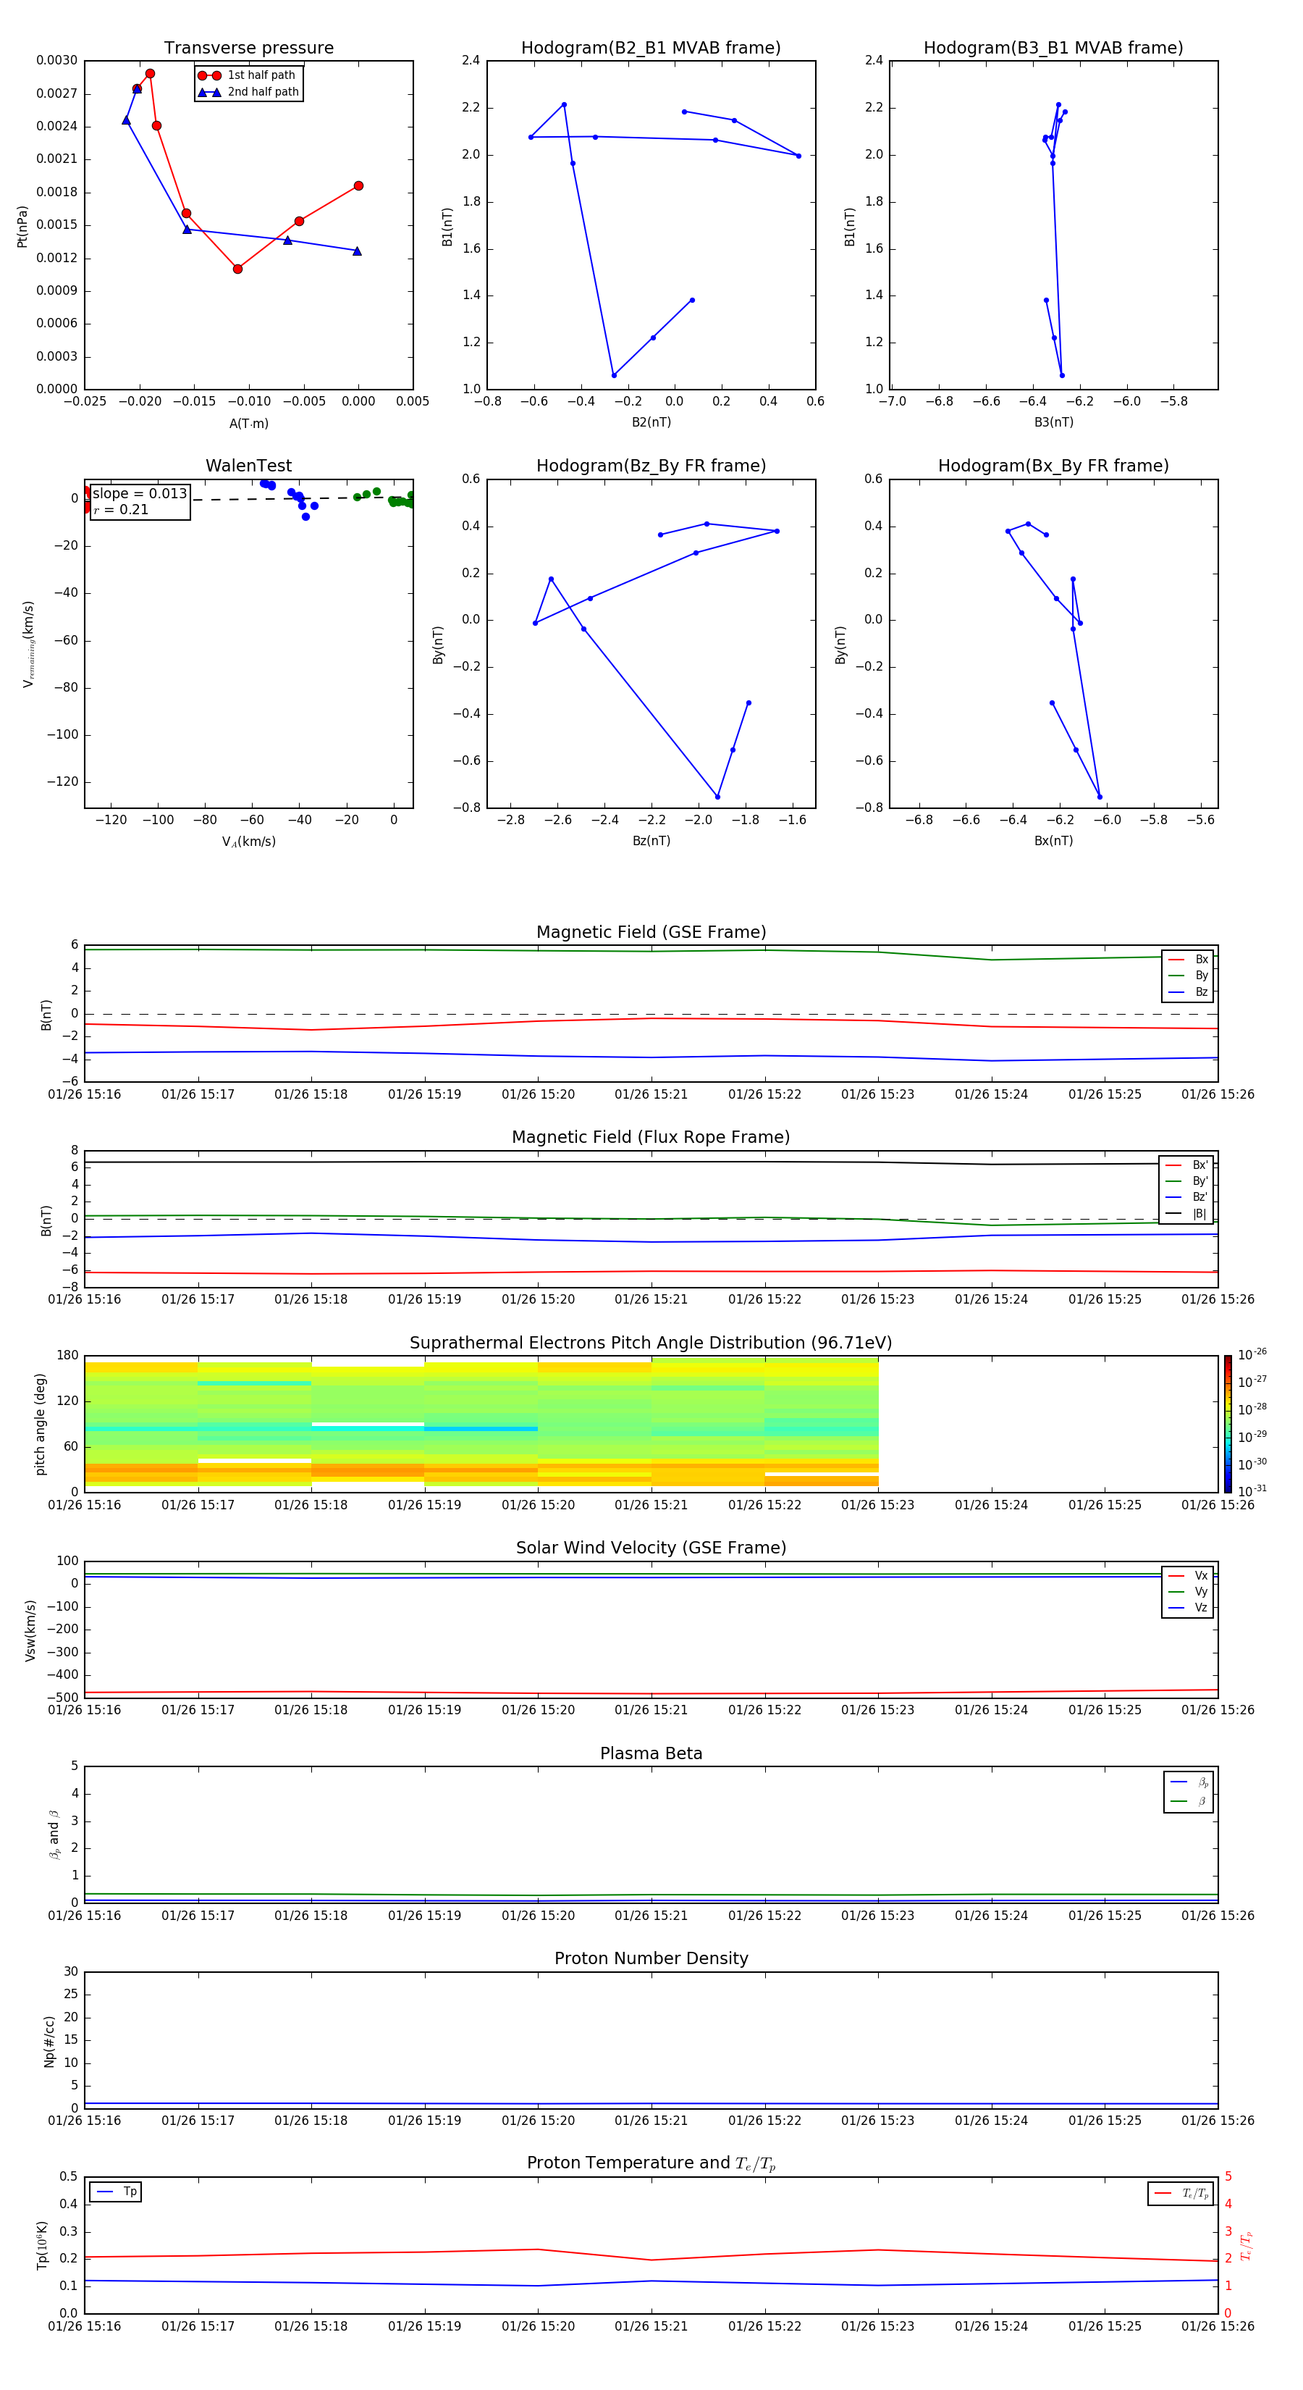Click the 'Solar Wind Velocity (GSE Frame)' title
The width and height of the screenshot is (1303, 2390).
click(x=651, y=1548)
